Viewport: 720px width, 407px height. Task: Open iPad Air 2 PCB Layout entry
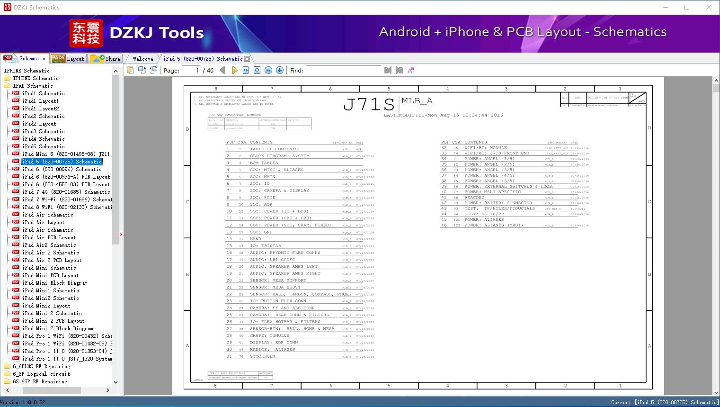click(x=52, y=260)
